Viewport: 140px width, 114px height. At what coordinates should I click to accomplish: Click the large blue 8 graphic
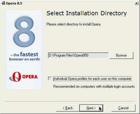(x=24, y=31)
